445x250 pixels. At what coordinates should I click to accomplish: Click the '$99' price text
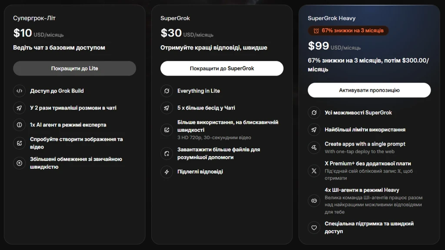coord(318,46)
